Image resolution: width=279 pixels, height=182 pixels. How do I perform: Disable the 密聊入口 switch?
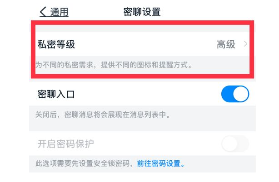(x=235, y=94)
